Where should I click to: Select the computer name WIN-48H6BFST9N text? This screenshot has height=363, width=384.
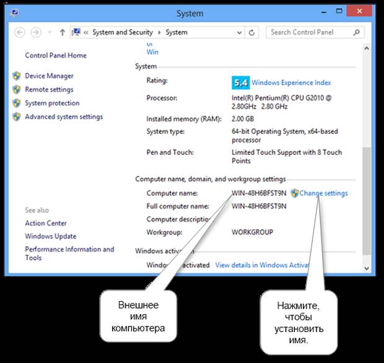pos(259,193)
